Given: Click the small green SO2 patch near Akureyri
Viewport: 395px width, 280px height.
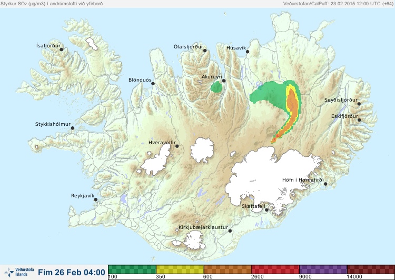Looking at the screenshot, I should coord(216,87).
